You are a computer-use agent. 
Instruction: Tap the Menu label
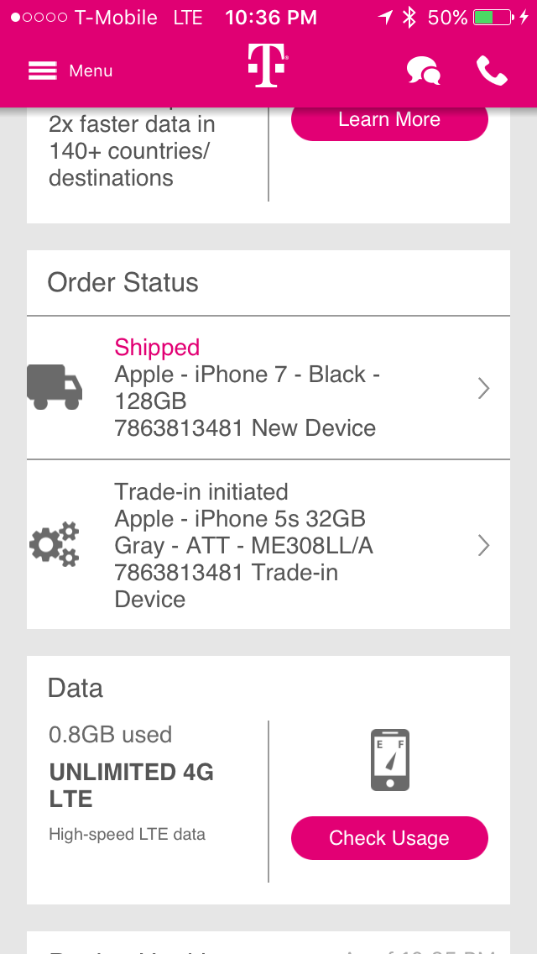point(91,71)
